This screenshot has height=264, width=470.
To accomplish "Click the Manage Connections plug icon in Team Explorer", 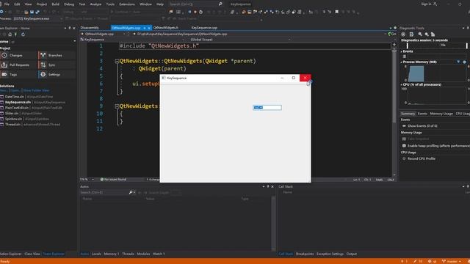I will [x=16, y=34].
